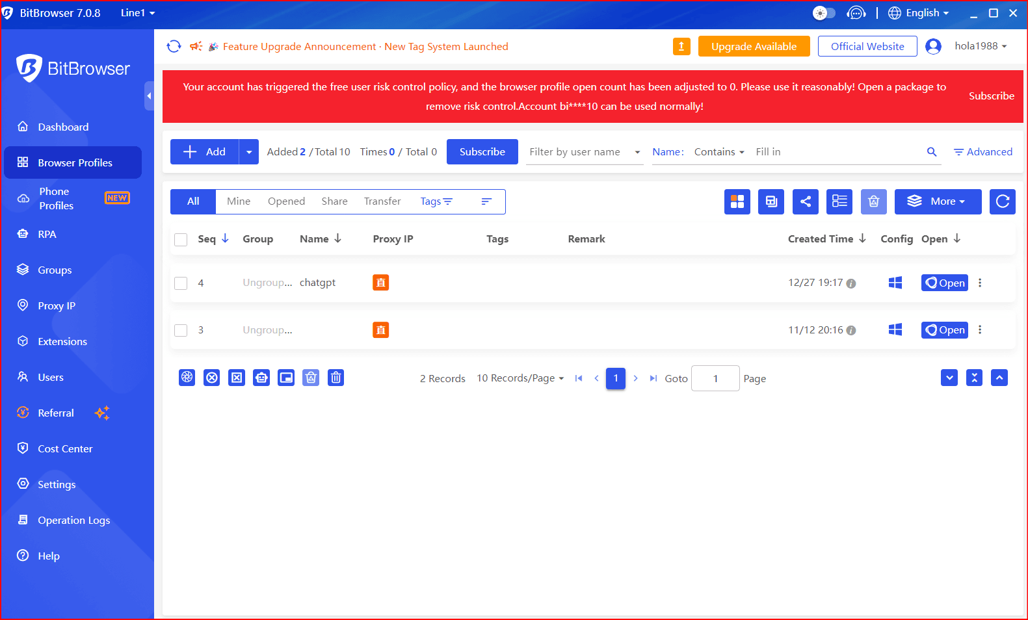The width and height of the screenshot is (1028, 620).
Task: Click the Upgrade Available button
Action: pyautogui.click(x=754, y=46)
